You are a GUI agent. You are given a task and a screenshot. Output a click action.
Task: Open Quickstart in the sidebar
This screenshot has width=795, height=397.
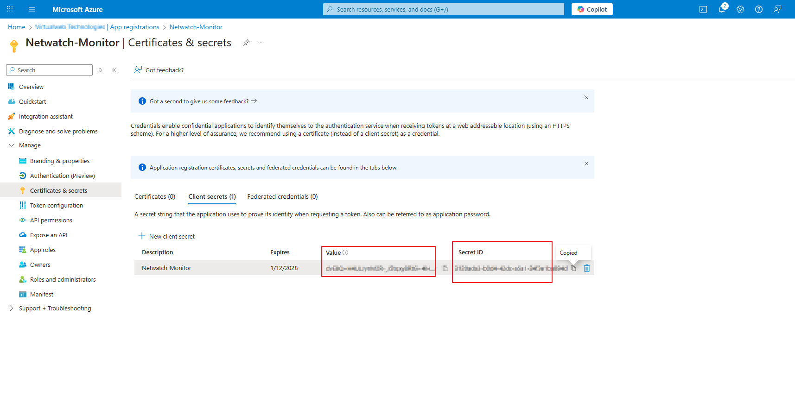pyautogui.click(x=32, y=101)
